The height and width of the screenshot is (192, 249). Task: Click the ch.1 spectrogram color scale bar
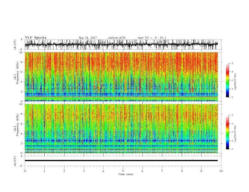pos(227,80)
